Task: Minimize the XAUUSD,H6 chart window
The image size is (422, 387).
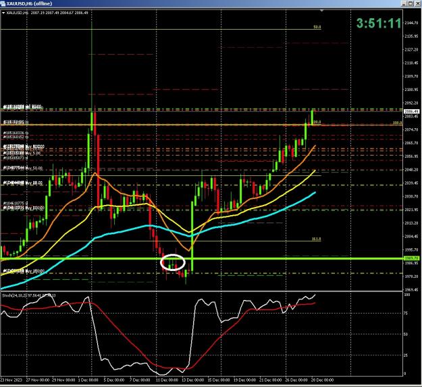Action: click(404, 3)
